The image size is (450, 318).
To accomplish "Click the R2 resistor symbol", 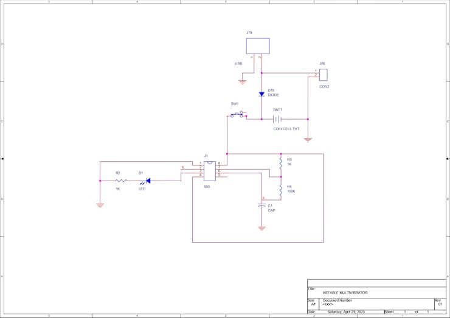I will [x=121, y=181].
